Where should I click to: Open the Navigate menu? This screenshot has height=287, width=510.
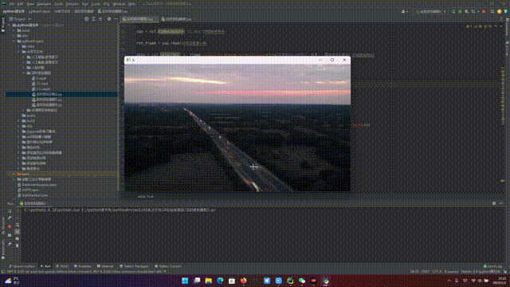(44, 4)
